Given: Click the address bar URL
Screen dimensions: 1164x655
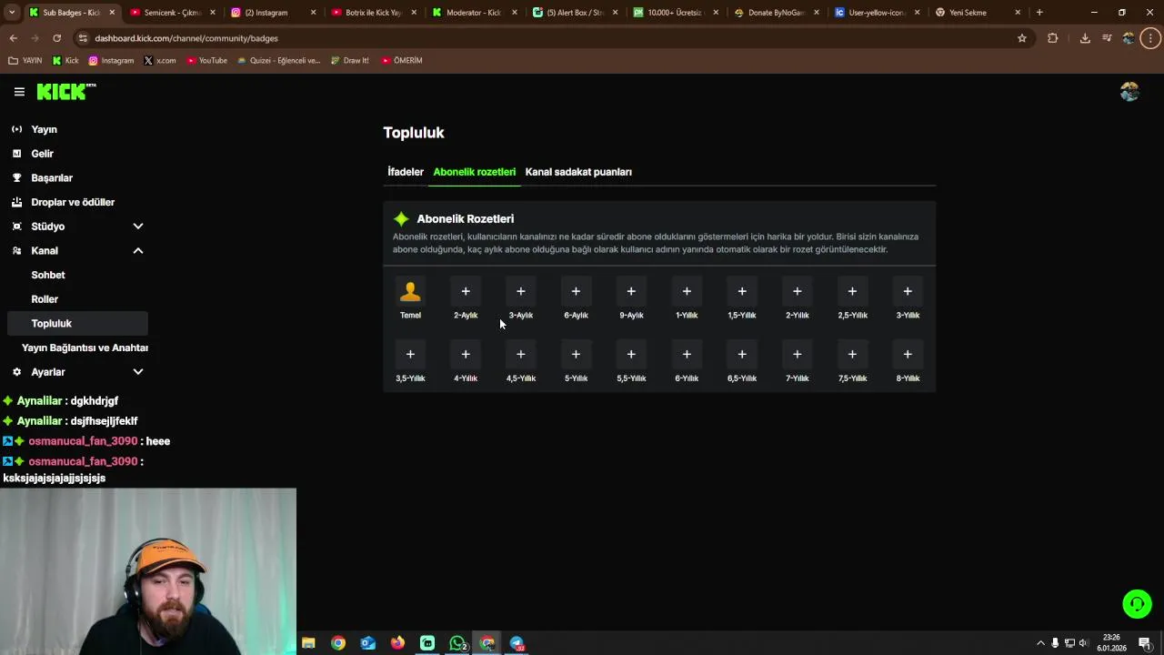Looking at the screenshot, I should click(x=186, y=38).
